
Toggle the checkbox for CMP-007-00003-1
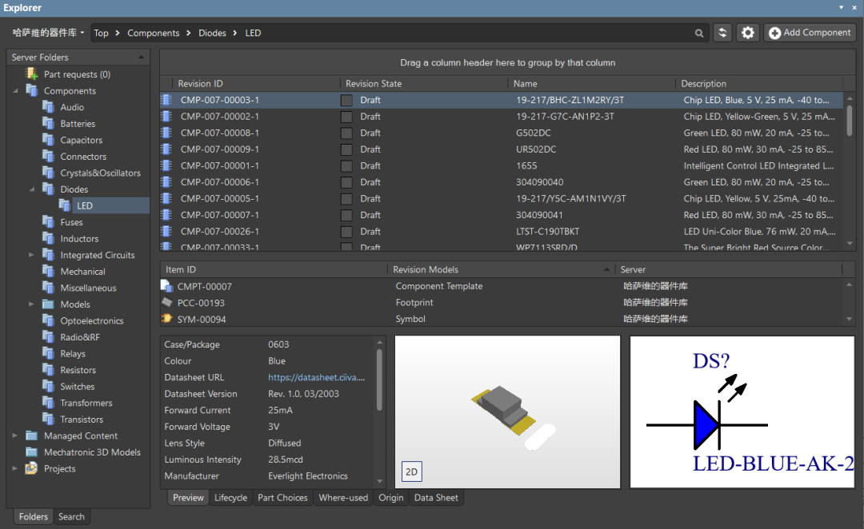[x=346, y=100]
